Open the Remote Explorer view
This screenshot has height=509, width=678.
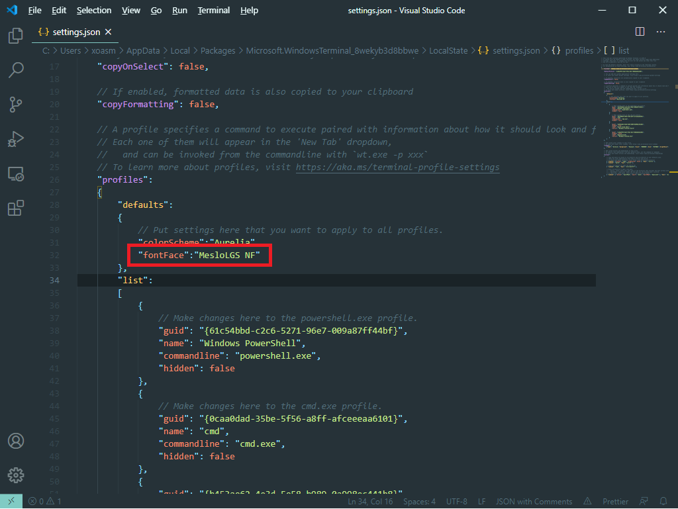click(x=16, y=173)
